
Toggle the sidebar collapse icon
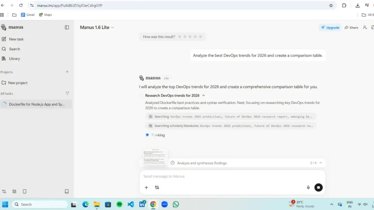(x=67, y=27)
